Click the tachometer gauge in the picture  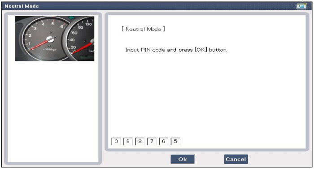click(x=45, y=39)
